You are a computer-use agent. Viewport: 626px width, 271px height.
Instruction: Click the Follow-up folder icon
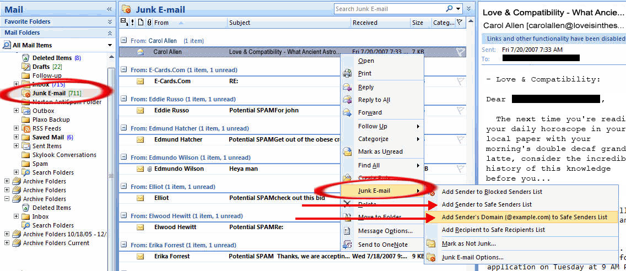pyautogui.click(x=25, y=75)
